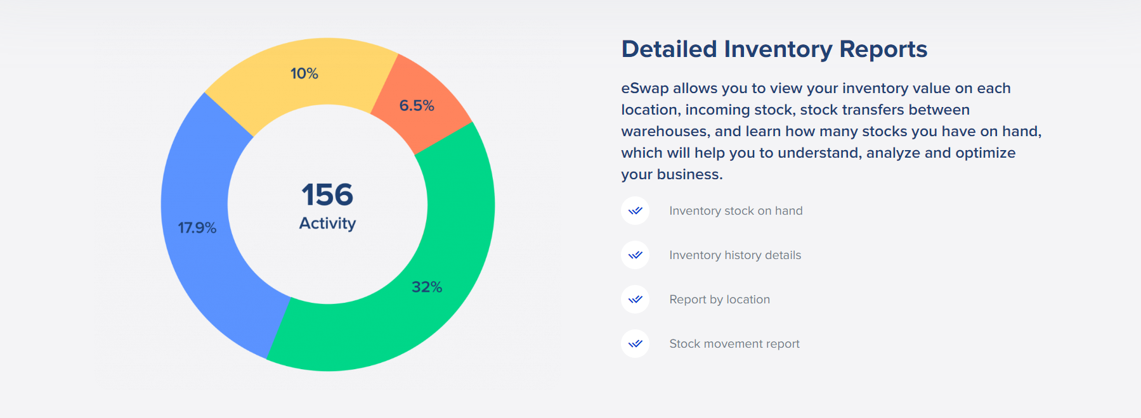This screenshot has height=418, width=1141.
Task: Click the checkmark icon beside Inventory history details
Action: (635, 255)
